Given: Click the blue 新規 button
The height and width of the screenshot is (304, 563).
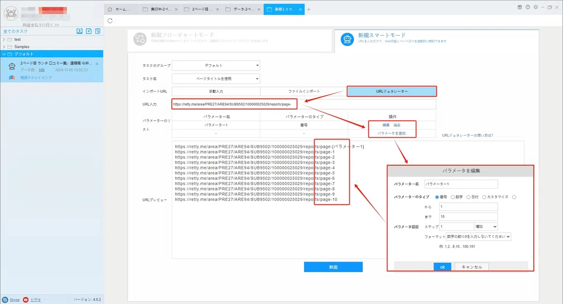Looking at the screenshot, I should pos(333,267).
